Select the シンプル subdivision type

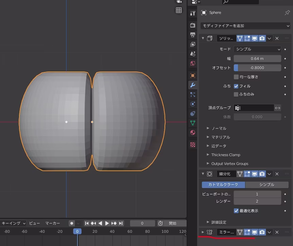click(x=266, y=185)
